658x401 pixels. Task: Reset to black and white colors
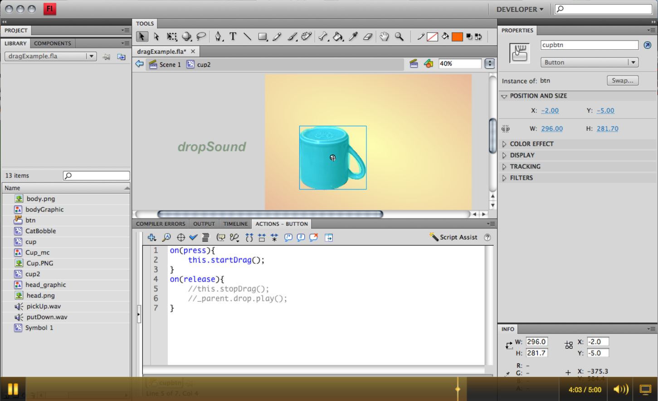tap(469, 37)
